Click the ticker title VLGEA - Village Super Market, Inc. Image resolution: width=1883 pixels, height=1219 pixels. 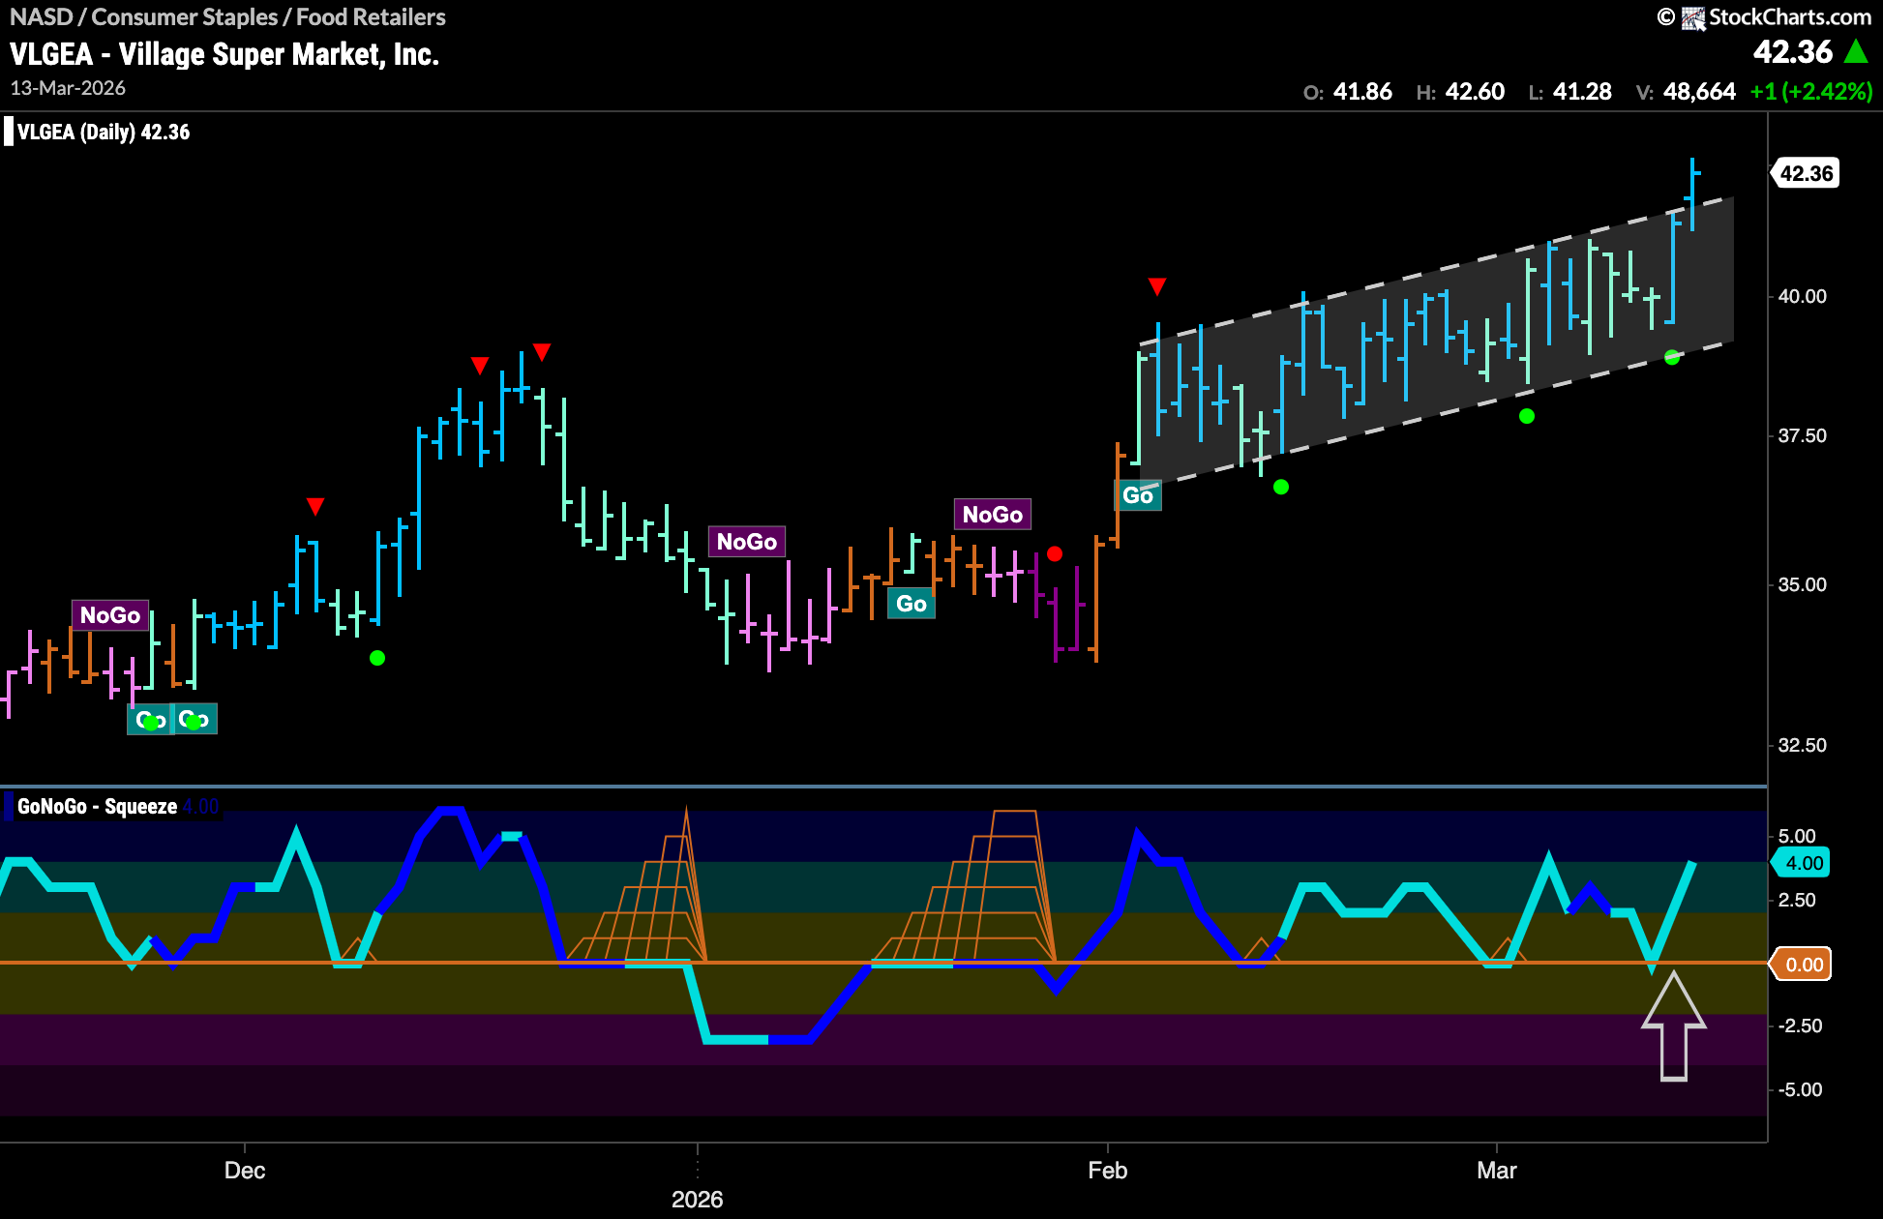[224, 54]
